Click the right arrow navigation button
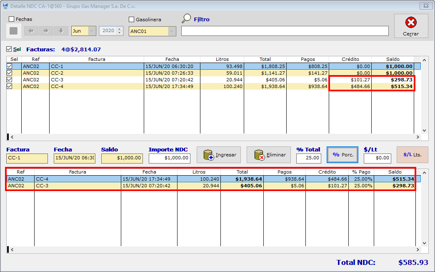The width and height of the screenshot is (435, 272). pyautogui.click(x=46, y=31)
